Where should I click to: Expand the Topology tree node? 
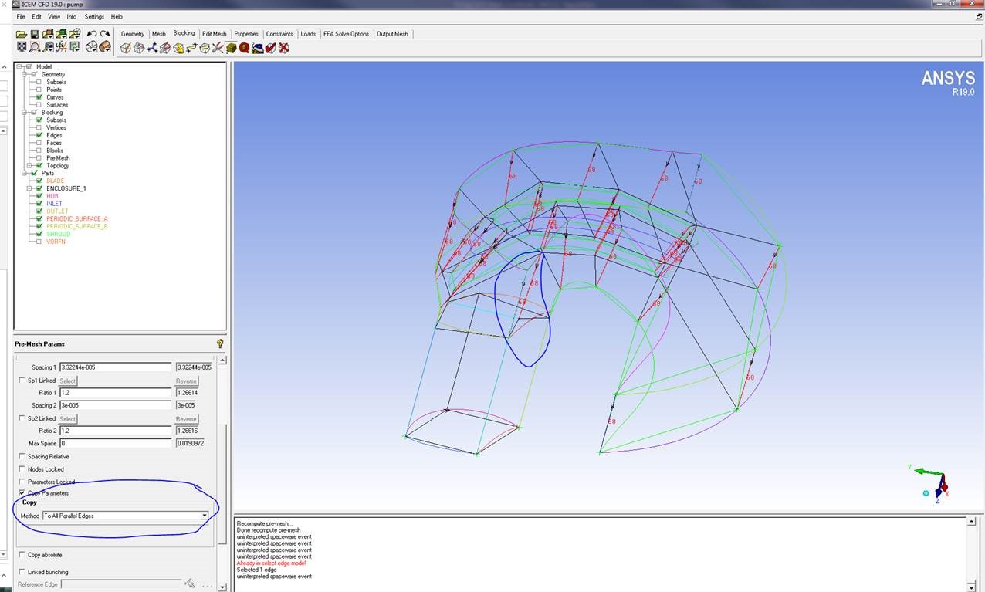[x=29, y=165]
